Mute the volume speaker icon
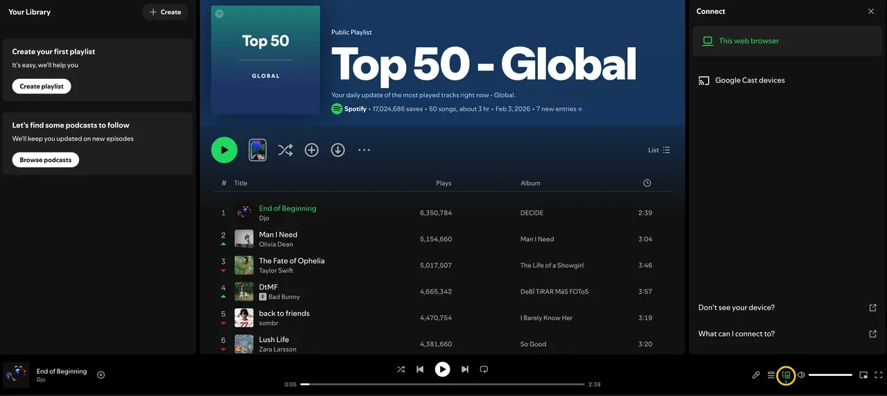The height and width of the screenshot is (396, 887). pyautogui.click(x=801, y=375)
